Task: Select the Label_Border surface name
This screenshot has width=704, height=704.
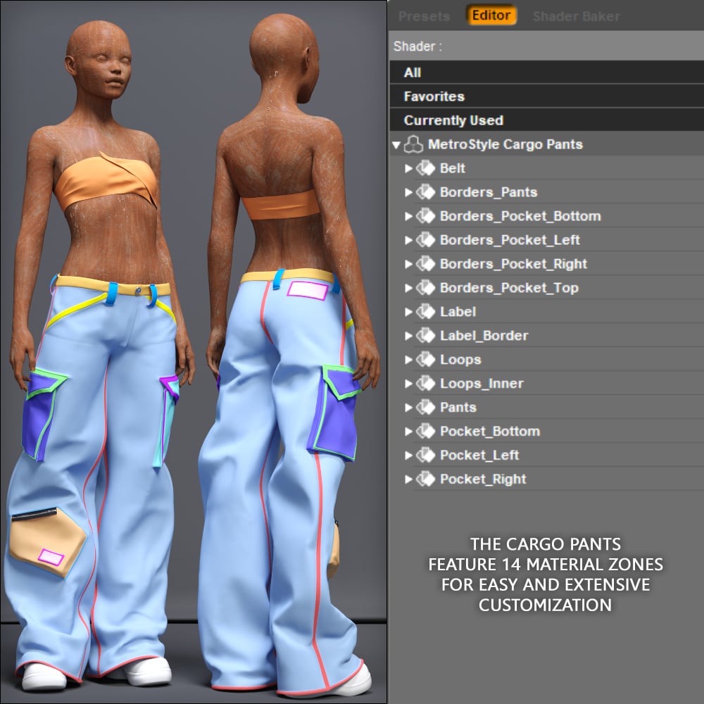Action: [x=484, y=336]
